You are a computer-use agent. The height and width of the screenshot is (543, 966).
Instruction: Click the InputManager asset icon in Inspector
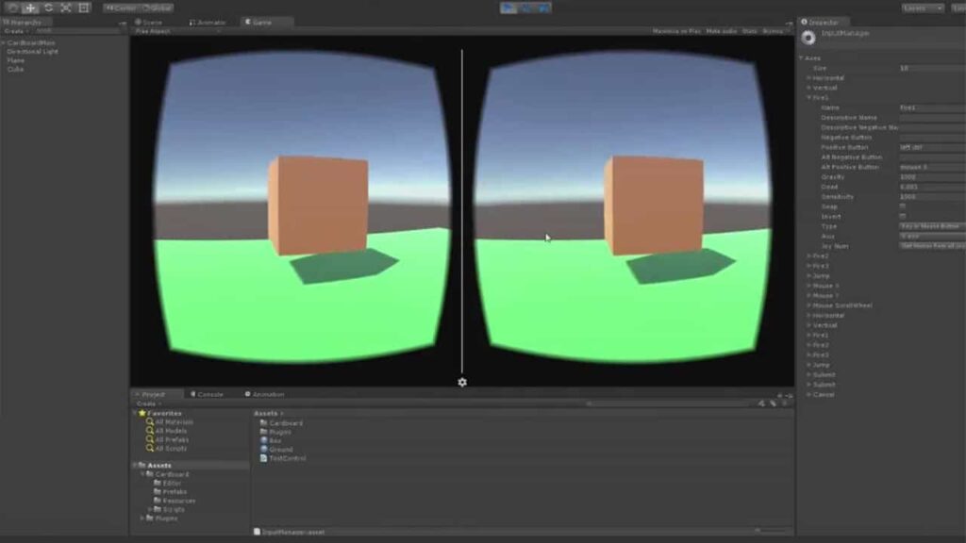[808, 38]
